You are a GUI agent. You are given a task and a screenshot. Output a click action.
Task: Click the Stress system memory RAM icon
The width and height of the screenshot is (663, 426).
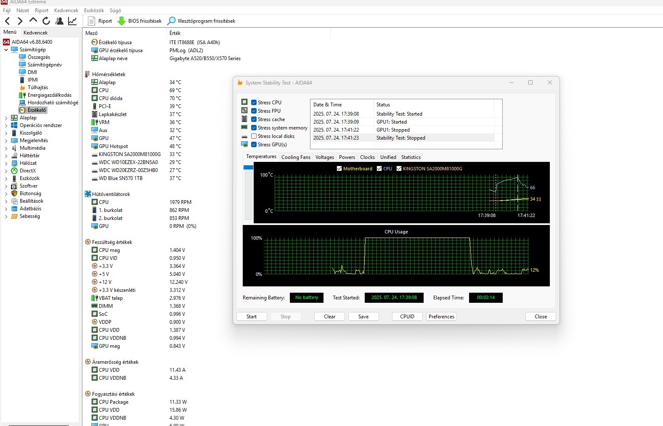[x=244, y=127]
